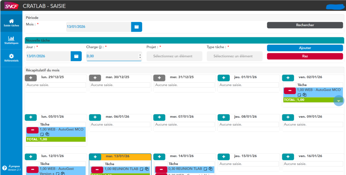Click the copy icon for lun. 05/01/26 task
The width and height of the screenshot is (346, 175).
47,134
